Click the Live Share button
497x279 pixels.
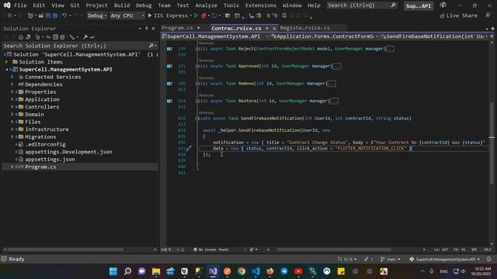458,15
